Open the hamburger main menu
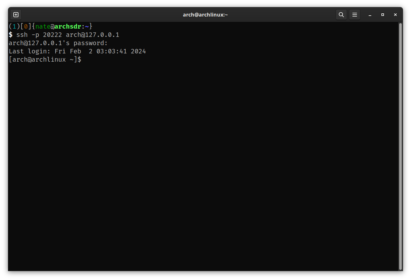Image resolution: width=411 pixels, height=280 pixels. point(354,15)
